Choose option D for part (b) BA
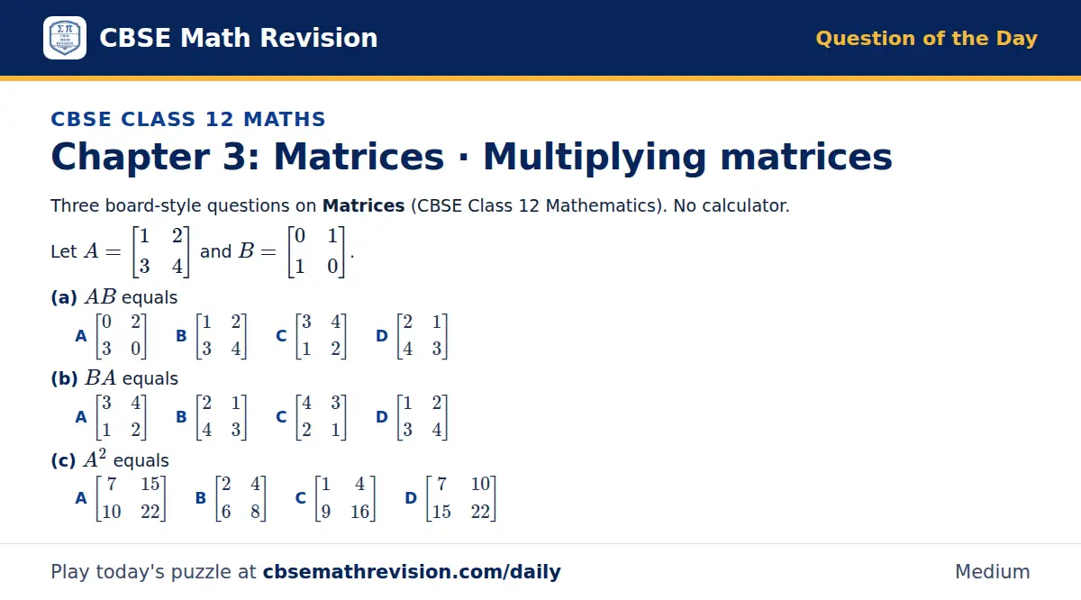Image resolution: width=1081 pixels, height=600 pixels. pos(412,417)
